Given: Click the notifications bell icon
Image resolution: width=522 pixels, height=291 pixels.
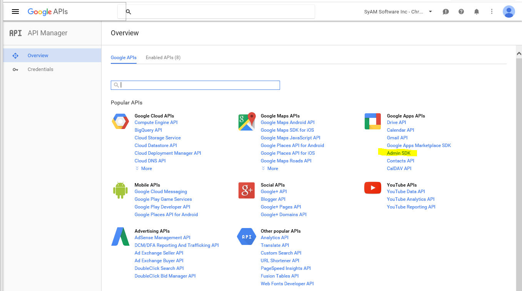Looking at the screenshot, I should 477,12.
